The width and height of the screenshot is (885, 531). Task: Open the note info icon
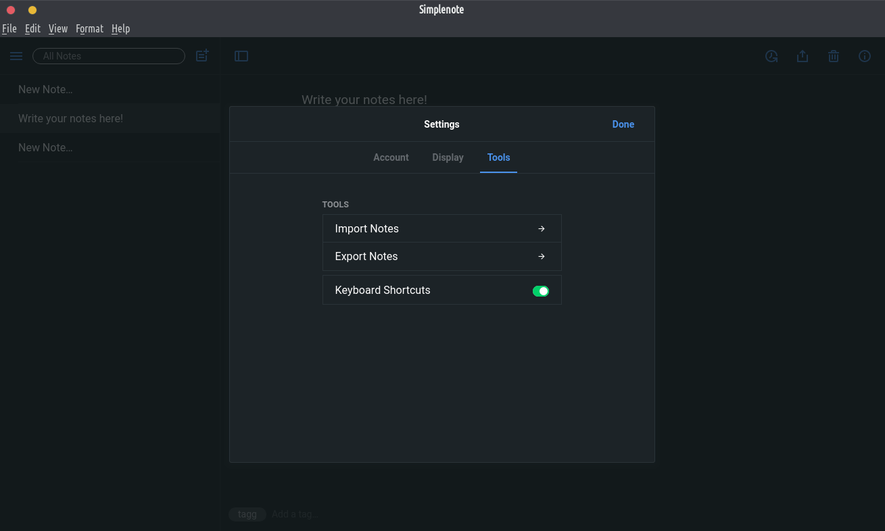tap(865, 56)
